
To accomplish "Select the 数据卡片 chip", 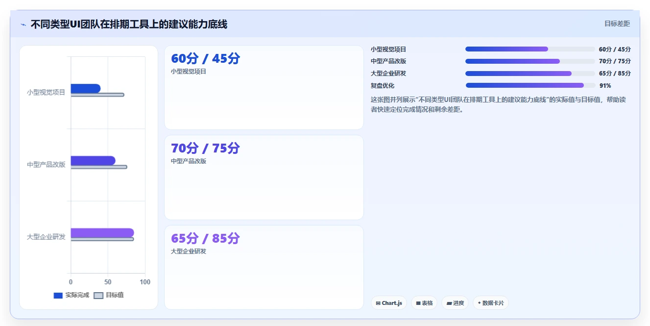I will pyautogui.click(x=491, y=303).
